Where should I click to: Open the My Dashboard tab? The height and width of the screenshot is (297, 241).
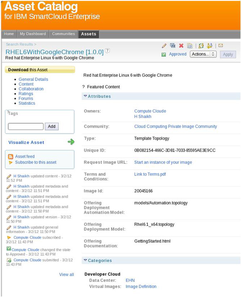[x=33, y=34]
